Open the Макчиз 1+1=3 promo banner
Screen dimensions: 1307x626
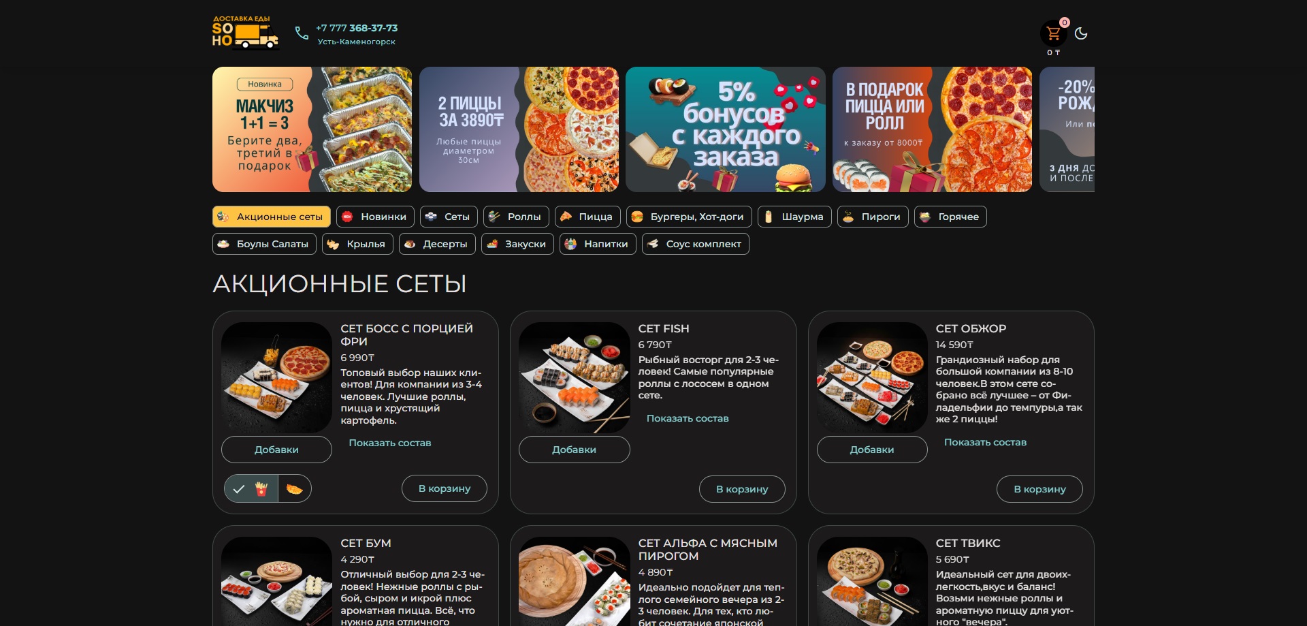click(x=312, y=129)
